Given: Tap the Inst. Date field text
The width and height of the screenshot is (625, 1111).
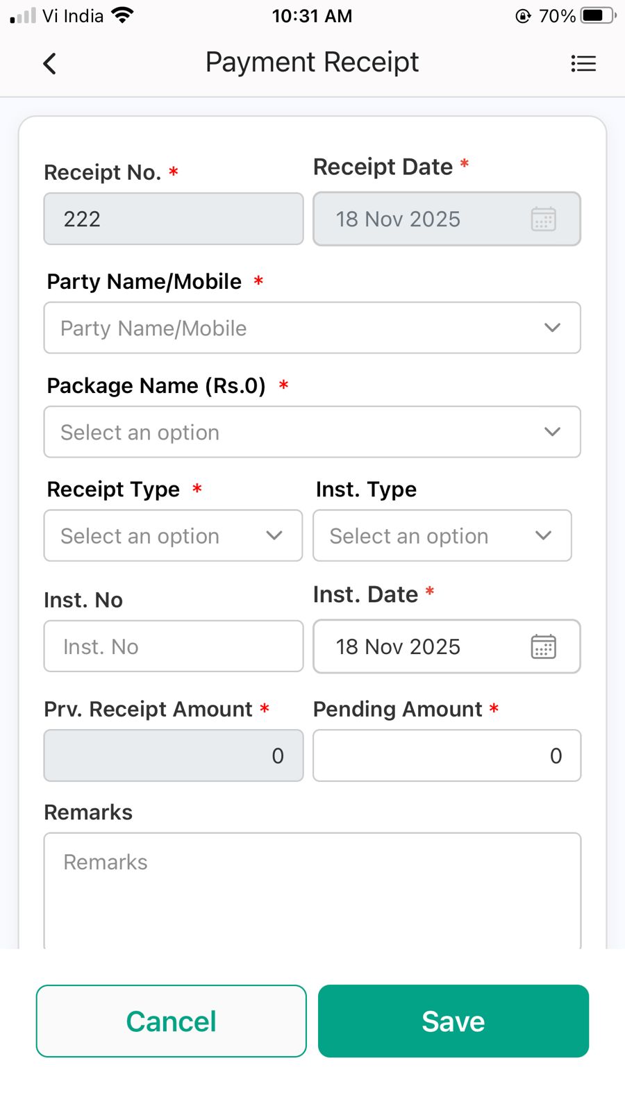Looking at the screenshot, I should 398,646.
